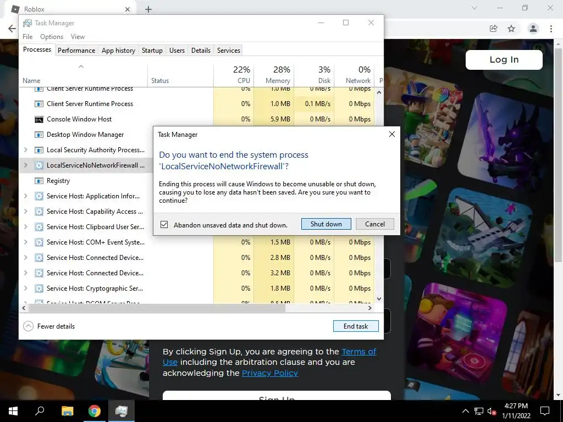Expand the Local Security Authority Process row
This screenshot has width=563, height=422.
25,150
